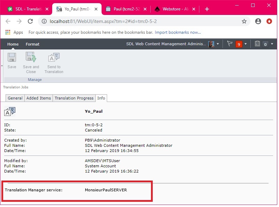Close the SDL - Translati tab

pyautogui.click(x=47, y=9)
